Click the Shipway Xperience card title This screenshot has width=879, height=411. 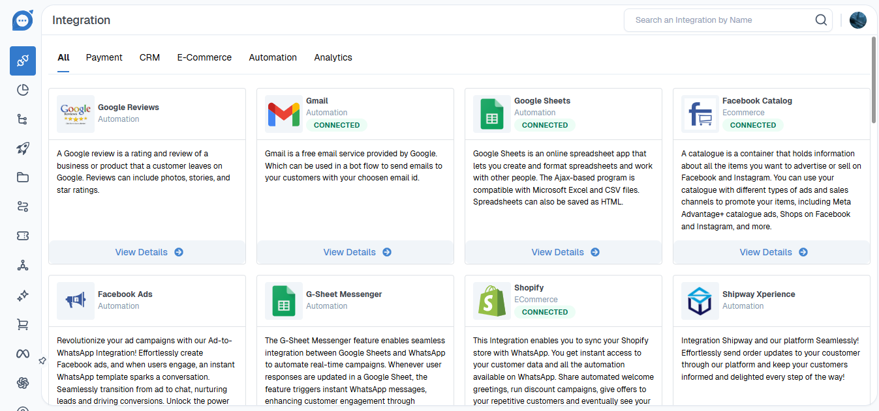point(759,294)
